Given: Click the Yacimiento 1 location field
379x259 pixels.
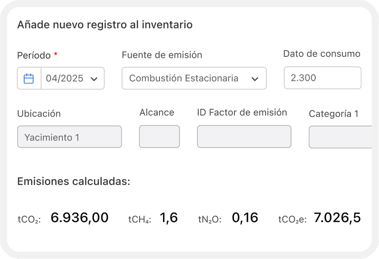Looking at the screenshot, I should pyautogui.click(x=69, y=137).
